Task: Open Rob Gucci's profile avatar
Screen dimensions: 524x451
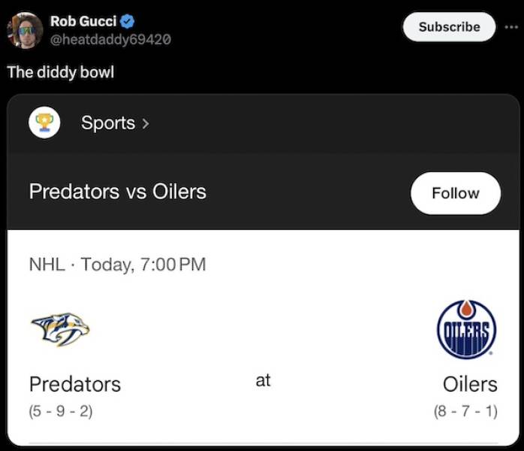Action: click(25, 31)
